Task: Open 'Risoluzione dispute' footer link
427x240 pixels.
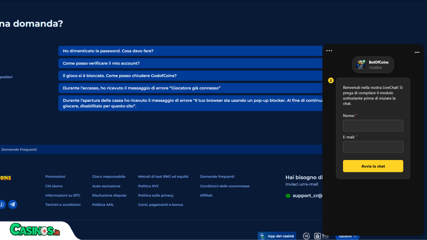Action: (x=109, y=195)
